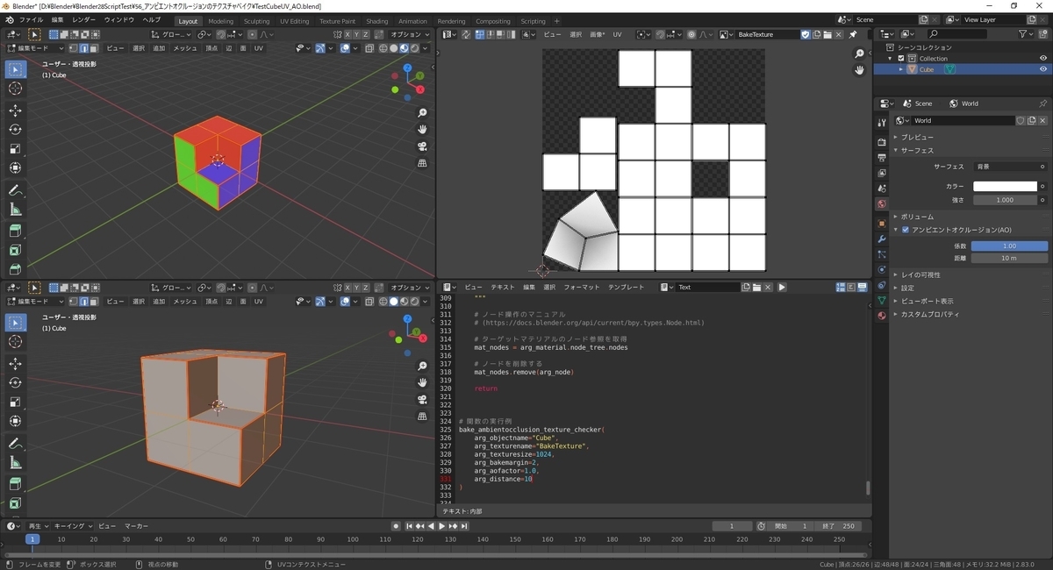This screenshot has height=570, width=1053.
Task: Switch to the UV Editing workspace tab
Action: (x=294, y=21)
